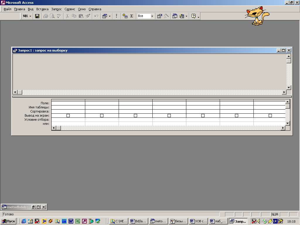The width and height of the screenshot is (300, 225).
Task: Open the Top Values 'Все' combo box
Action: pyautogui.click(x=146, y=16)
